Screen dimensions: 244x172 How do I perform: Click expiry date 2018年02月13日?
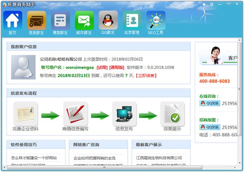tap(74, 76)
